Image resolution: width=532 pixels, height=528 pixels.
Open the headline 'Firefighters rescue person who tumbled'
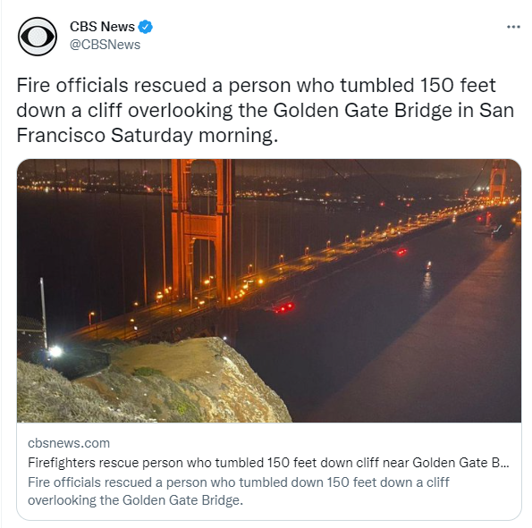click(268, 463)
